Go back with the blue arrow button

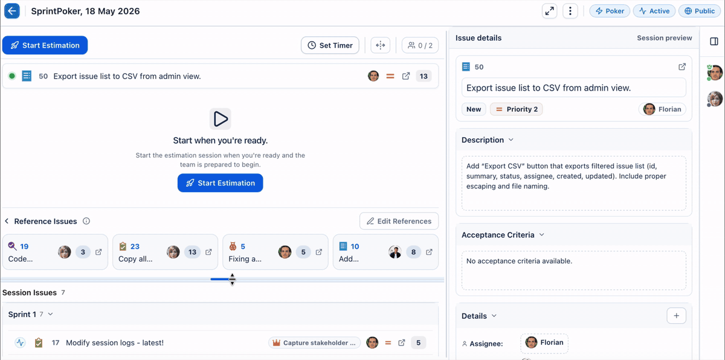tap(12, 11)
